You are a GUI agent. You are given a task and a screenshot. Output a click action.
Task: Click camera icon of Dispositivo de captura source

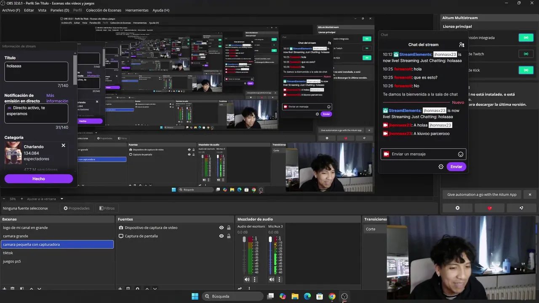tap(121, 228)
